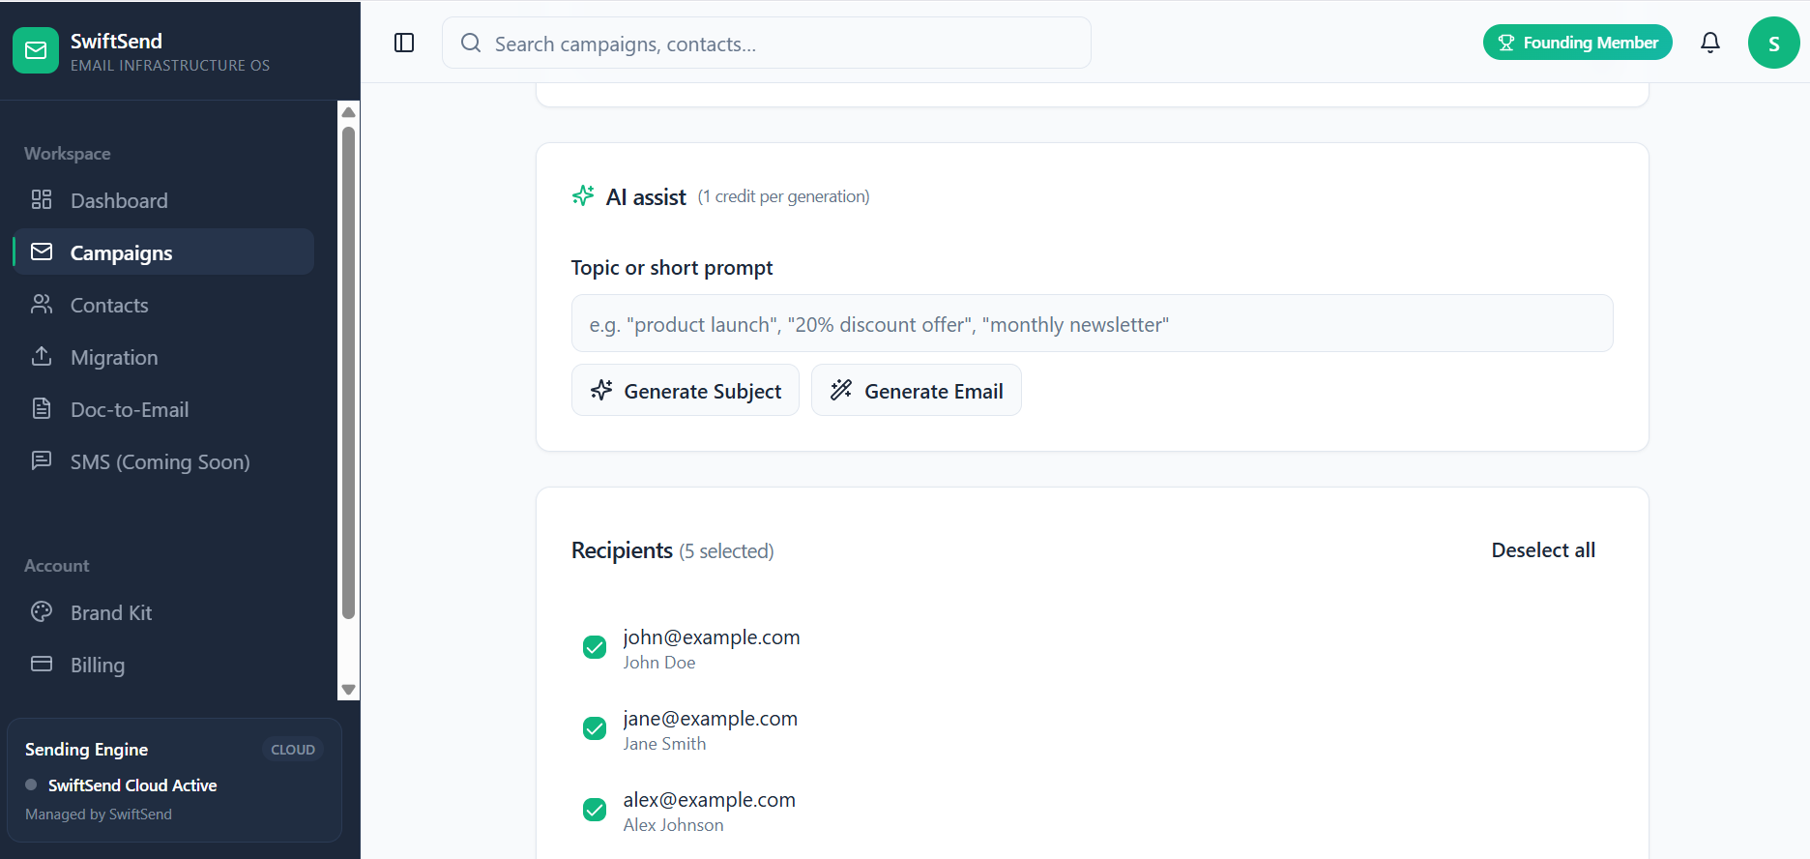Click the Campaigns envelope icon

click(x=42, y=252)
